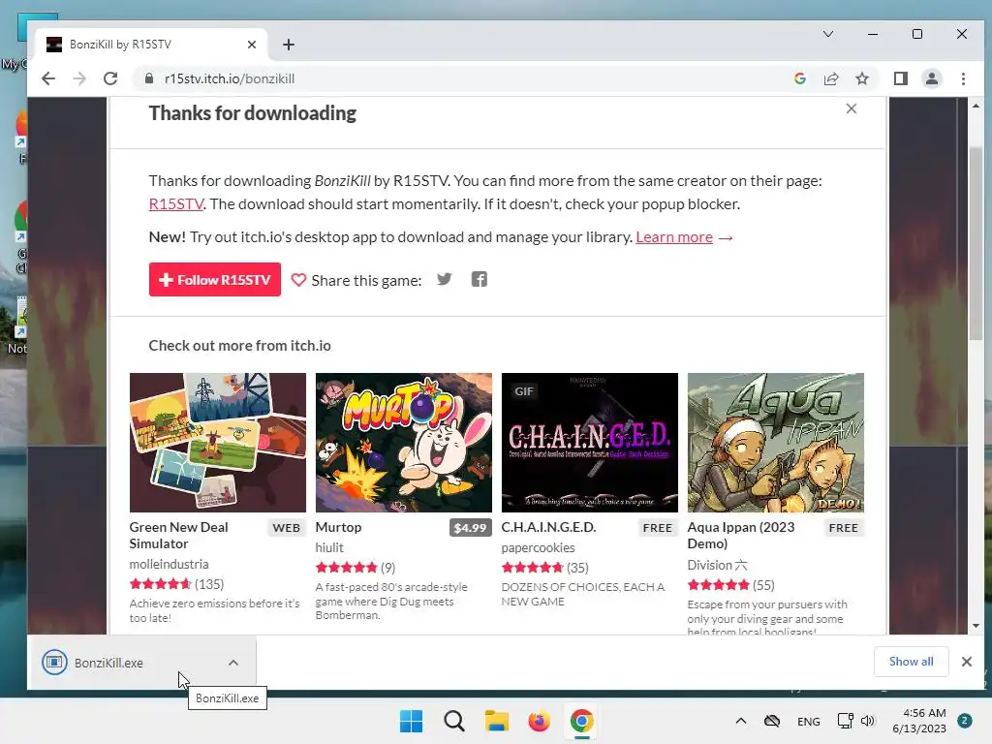
Task: Visit papercookies author page
Action: click(x=539, y=547)
